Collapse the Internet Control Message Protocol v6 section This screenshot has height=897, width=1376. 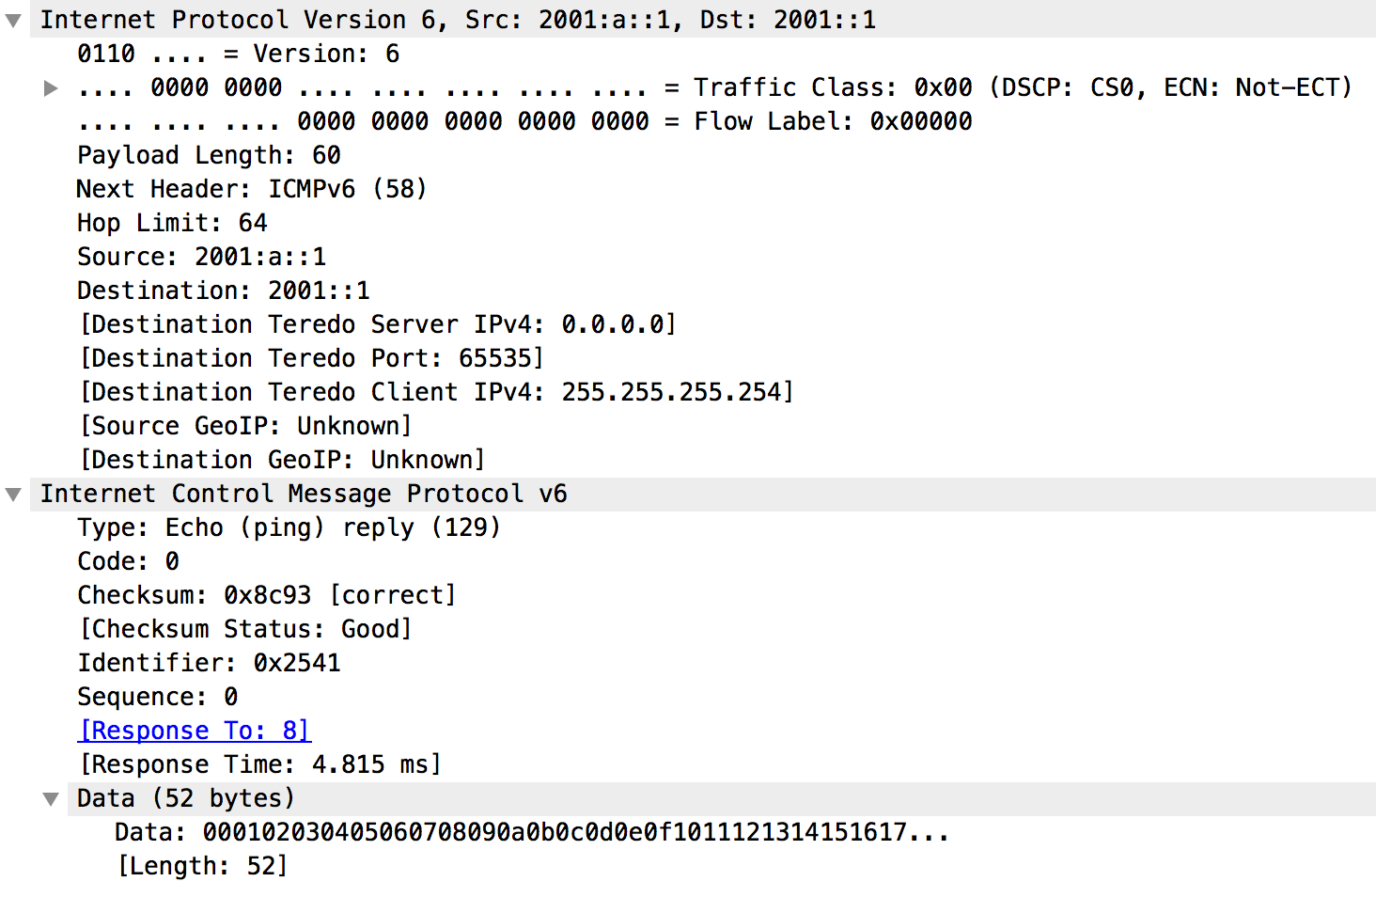pyautogui.click(x=13, y=495)
